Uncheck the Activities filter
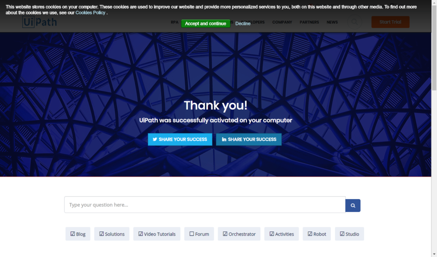The width and height of the screenshot is (437, 257). coord(282,234)
